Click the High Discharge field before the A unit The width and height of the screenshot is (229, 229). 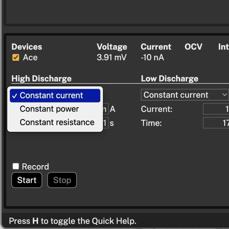pyautogui.click(x=105, y=109)
